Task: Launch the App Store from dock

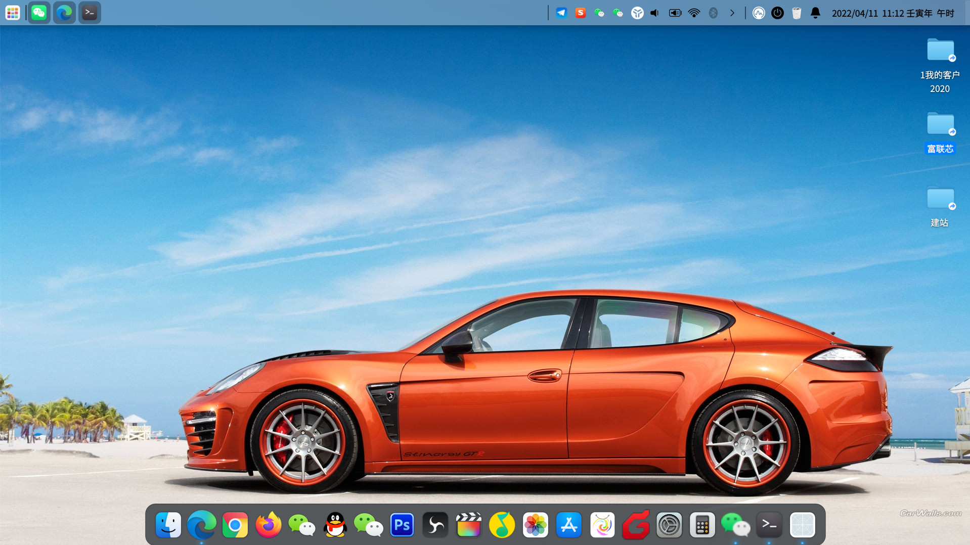Action: tap(568, 525)
